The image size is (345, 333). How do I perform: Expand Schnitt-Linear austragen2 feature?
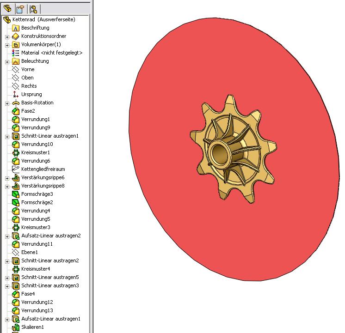click(x=7, y=261)
